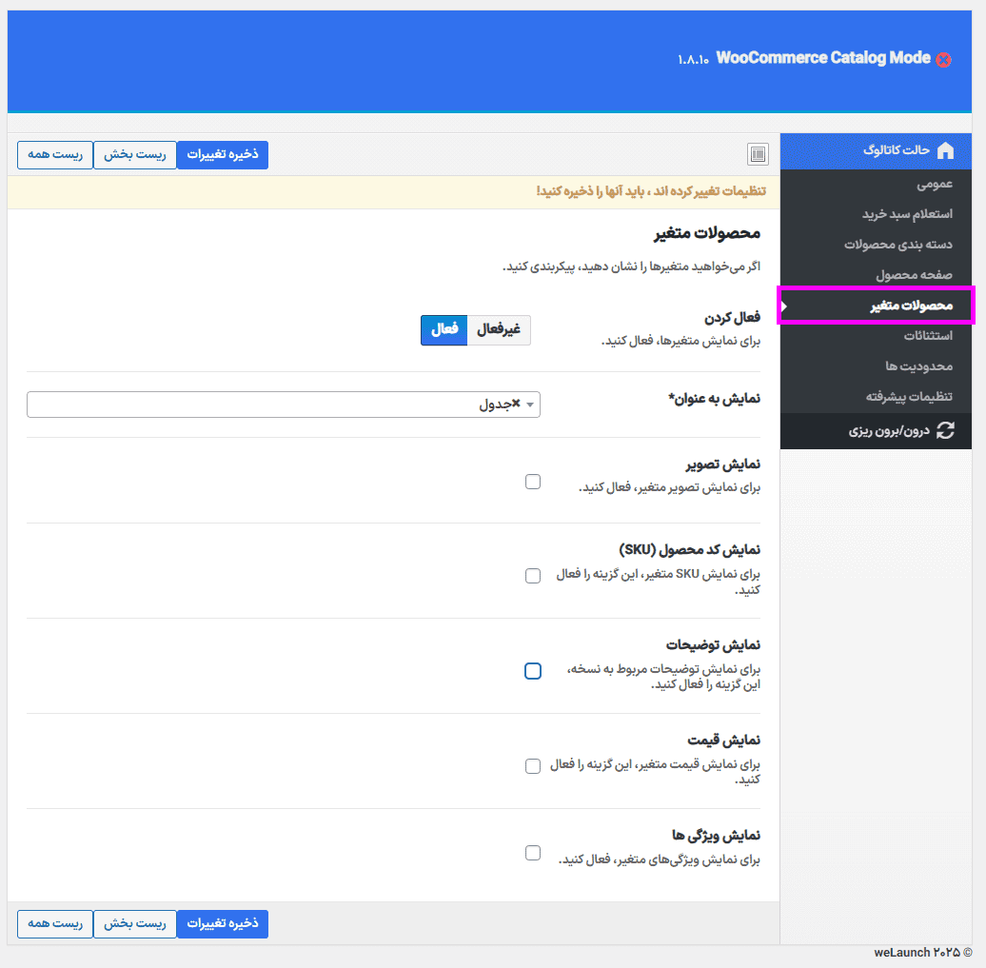Tick the نمایش کد محصول (SKU) checkbox

[x=533, y=576]
